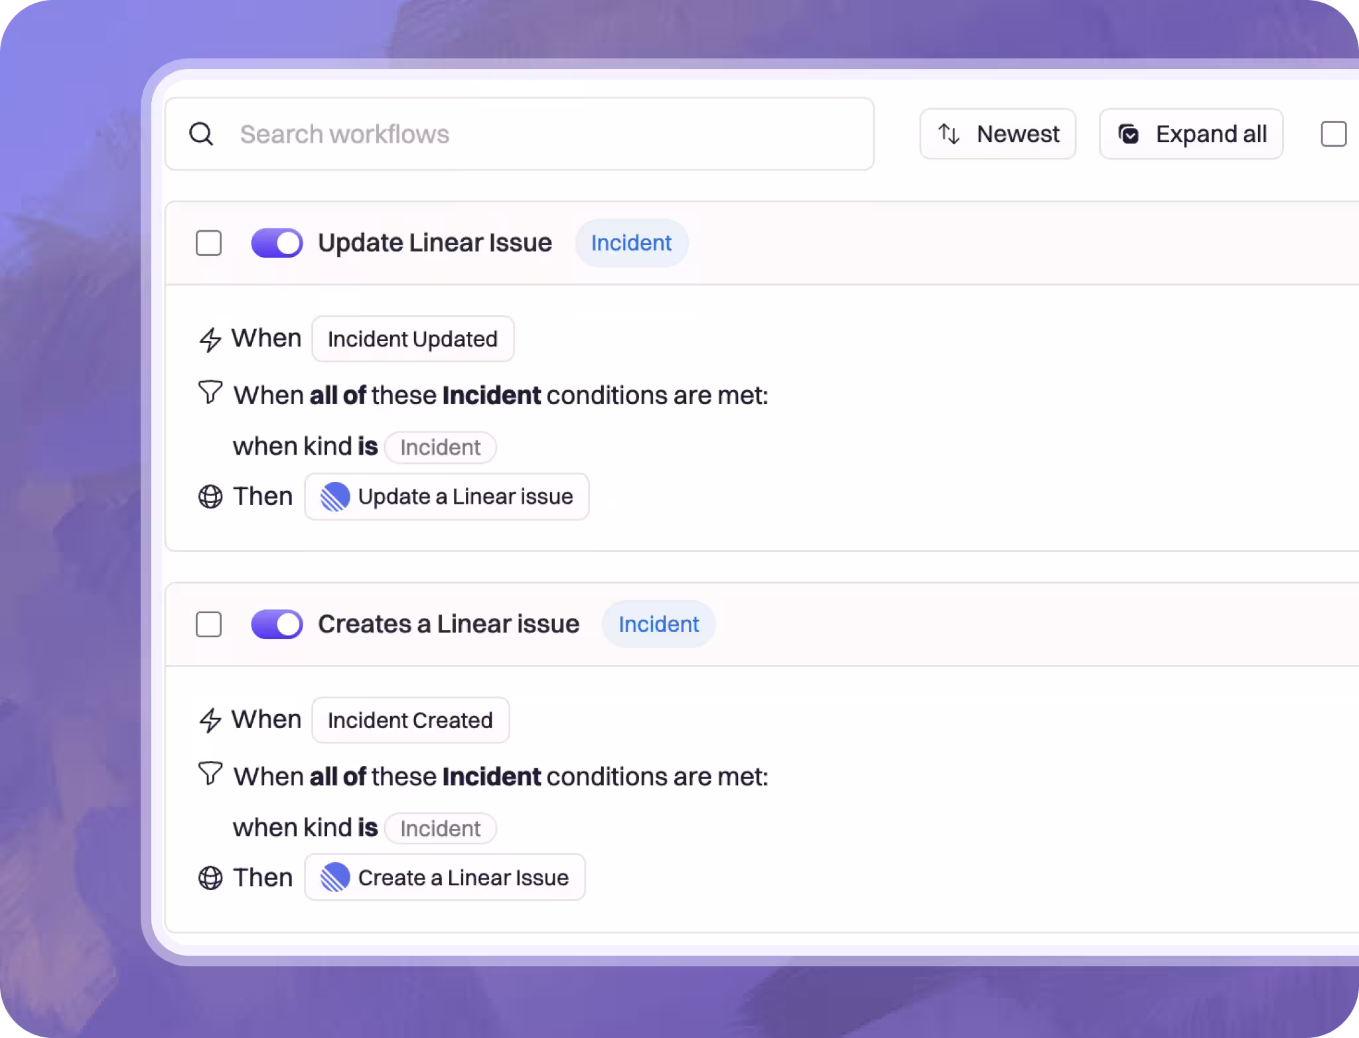Click the filter funnel icon in first workflow
This screenshot has width=1359, height=1038.
[210, 392]
